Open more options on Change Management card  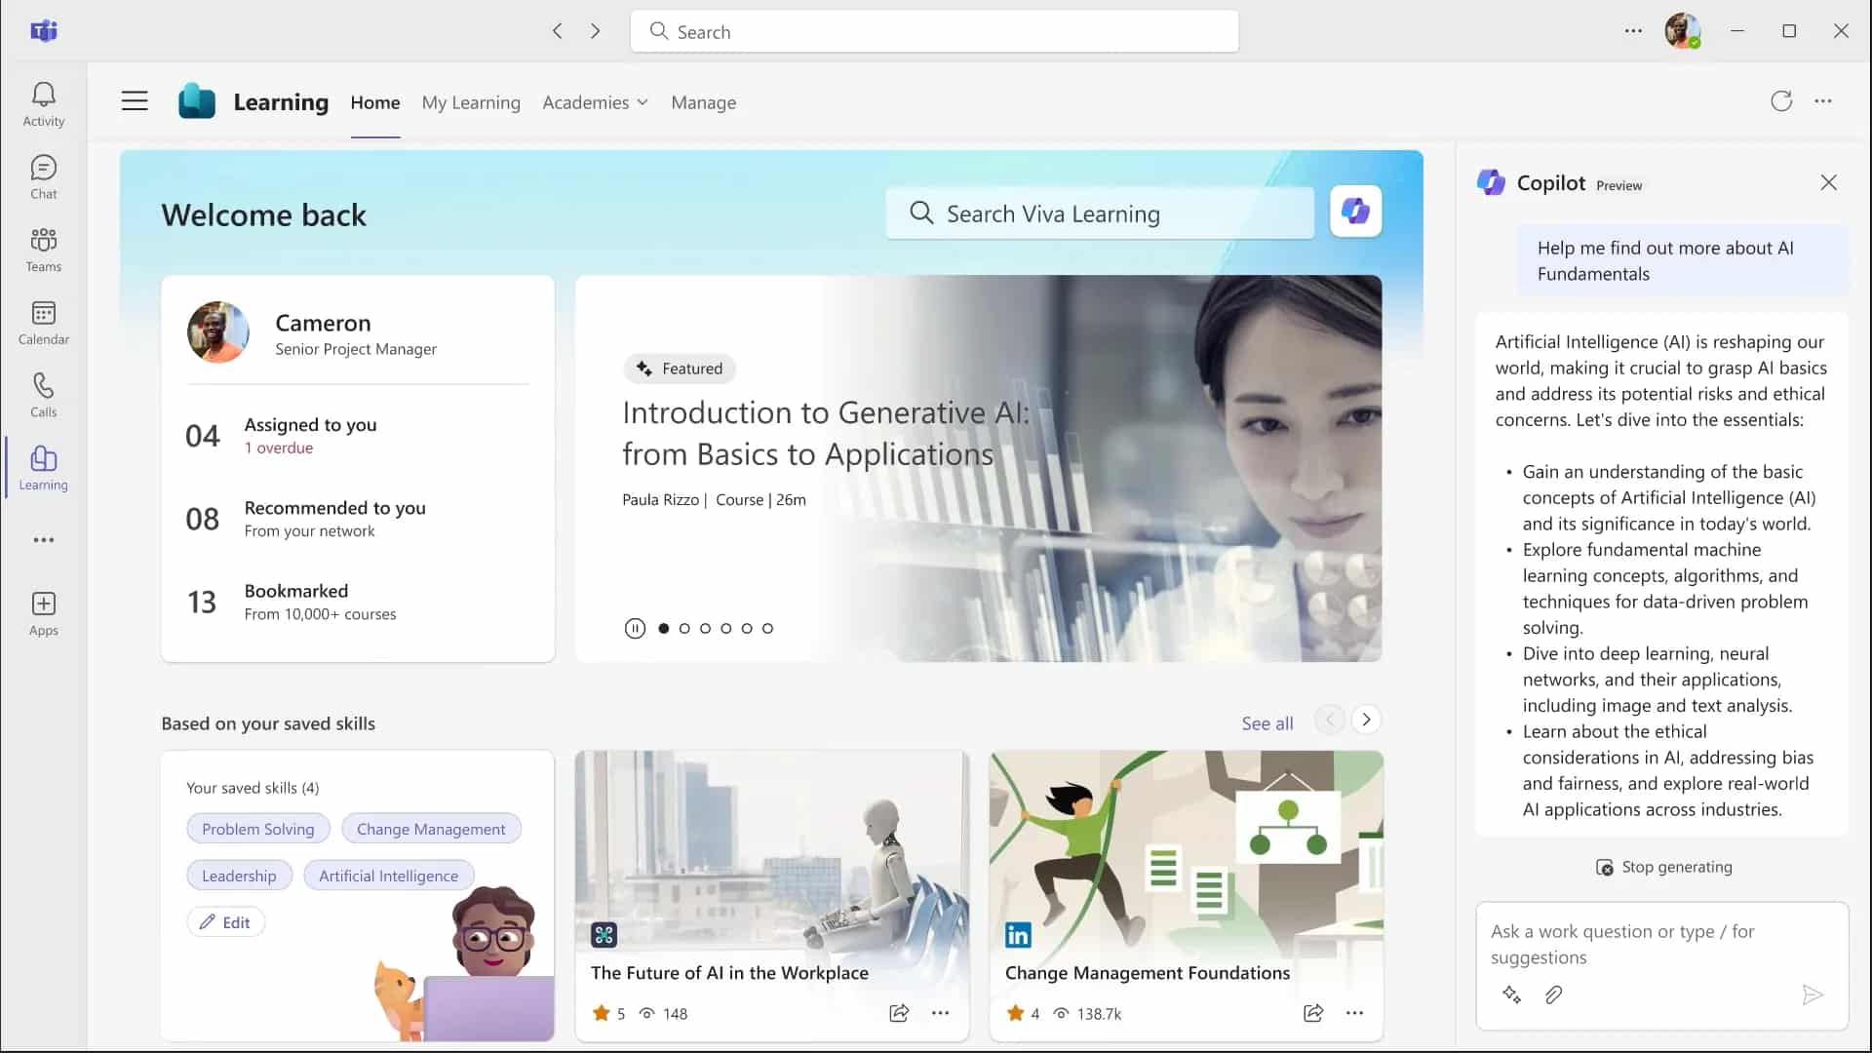(1354, 1013)
